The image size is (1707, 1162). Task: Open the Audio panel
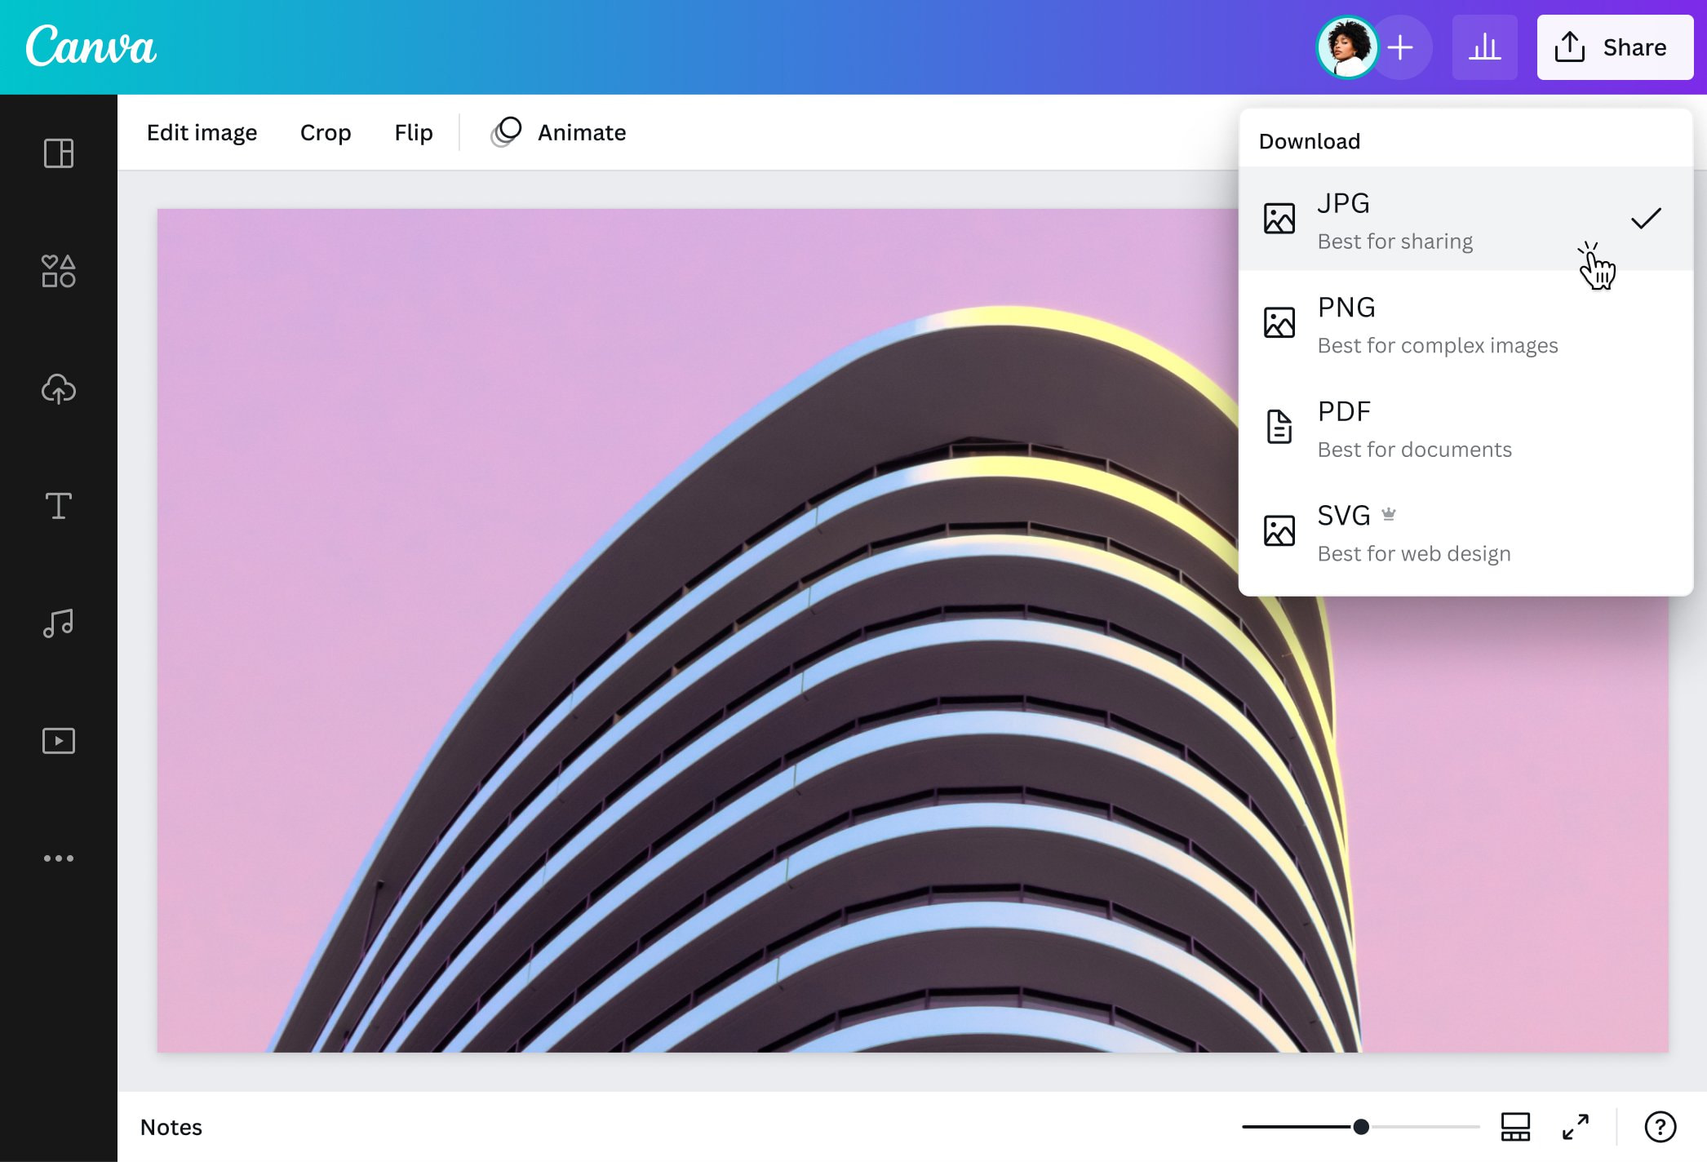[58, 623]
